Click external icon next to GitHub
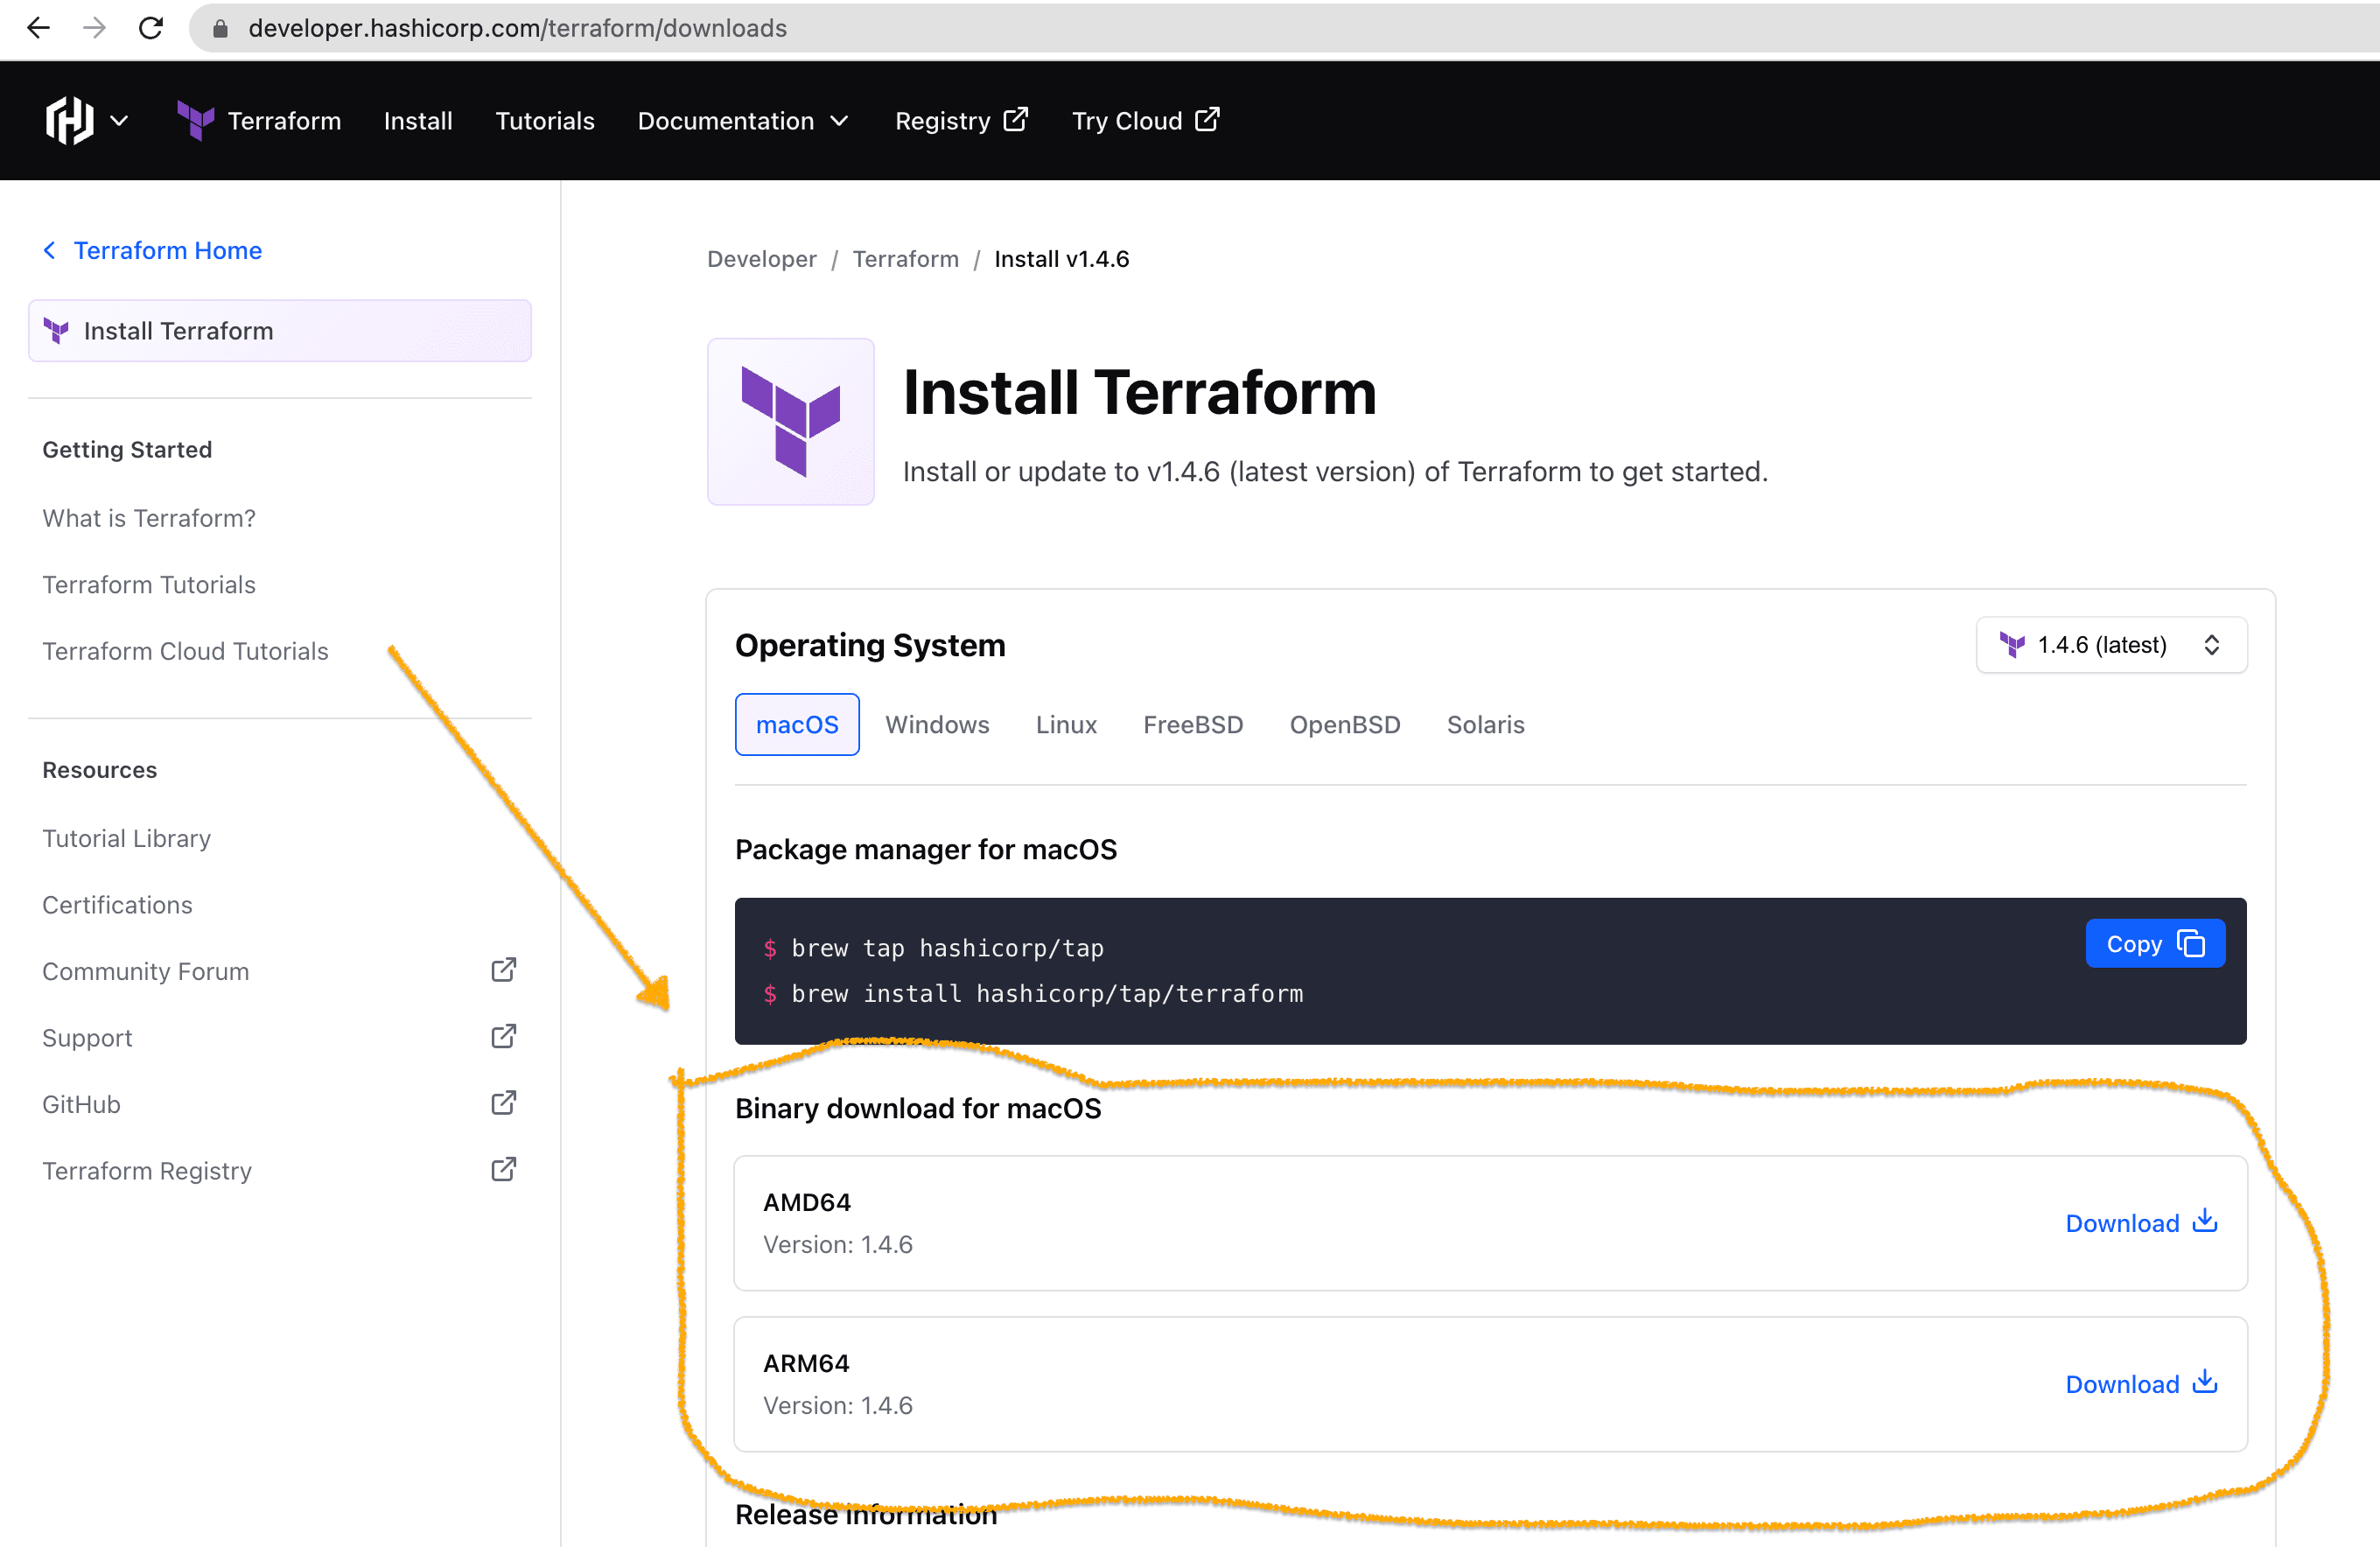This screenshot has height=1547, width=2380. pos(504,1102)
